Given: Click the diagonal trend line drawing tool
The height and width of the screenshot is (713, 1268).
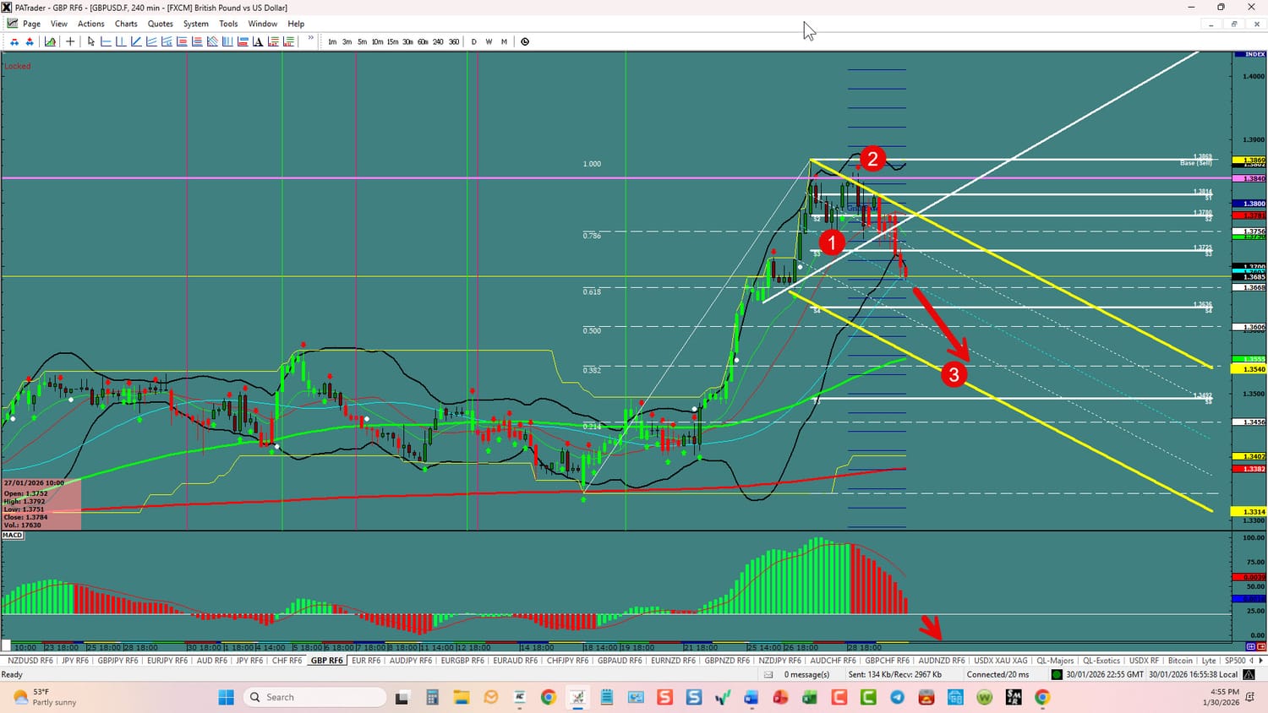Looking at the screenshot, I should [x=136, y=41].
